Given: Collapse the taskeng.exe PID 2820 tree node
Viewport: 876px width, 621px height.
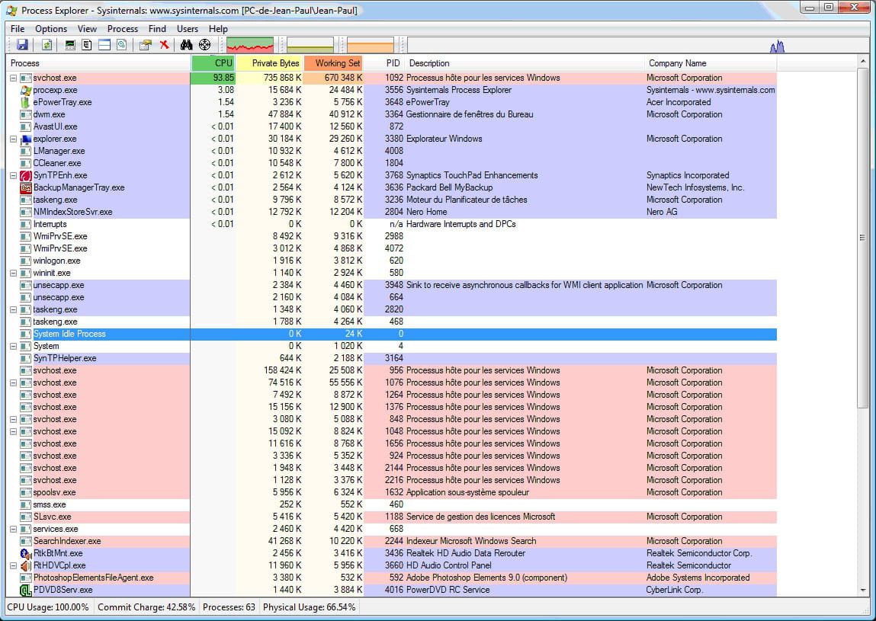Looking at the screenshot, I should click(x=14, y=309).
